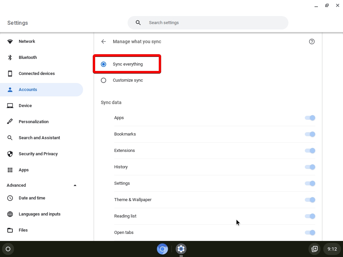
Task: Open Languages and inputs settings
Action: pyautogui.click(x=40, y=214)
